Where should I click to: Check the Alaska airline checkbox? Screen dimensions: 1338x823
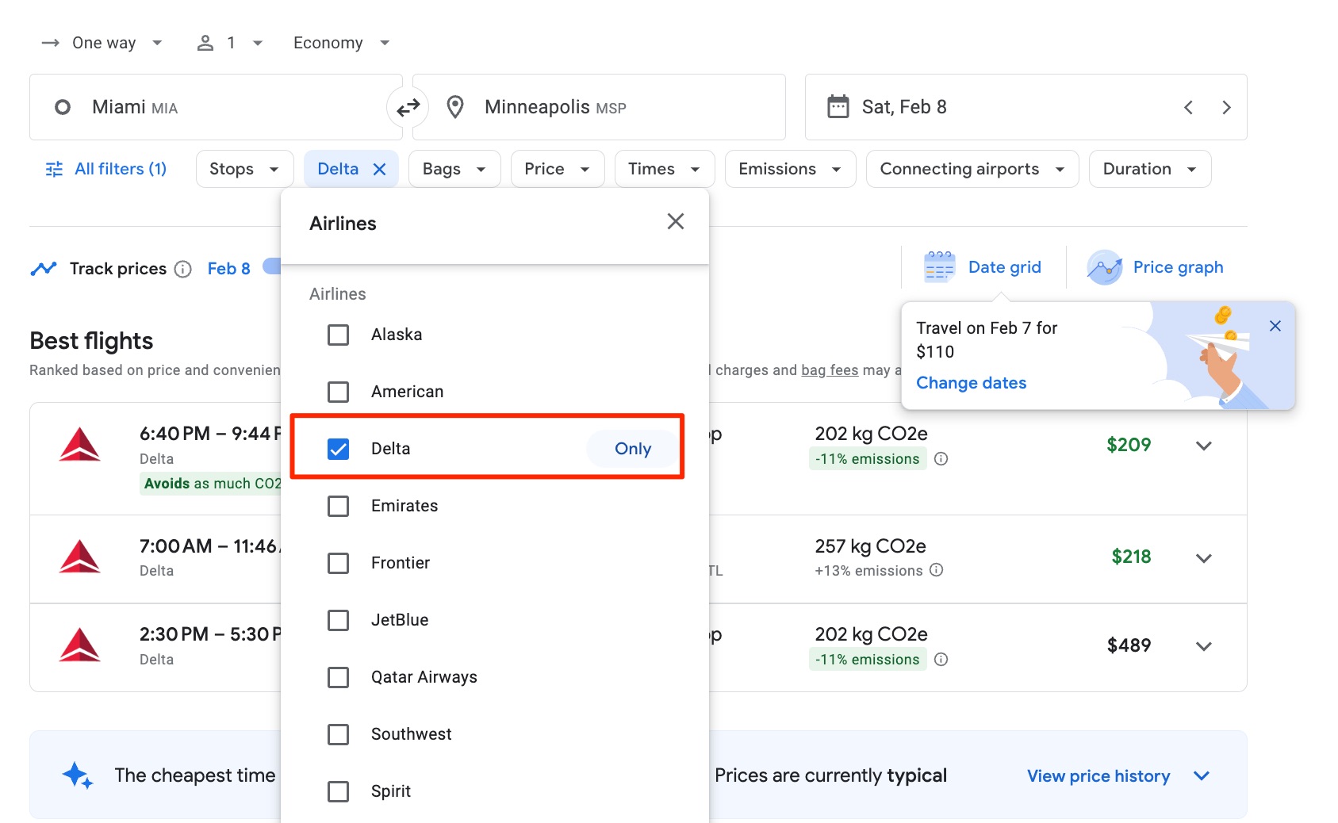339,335
